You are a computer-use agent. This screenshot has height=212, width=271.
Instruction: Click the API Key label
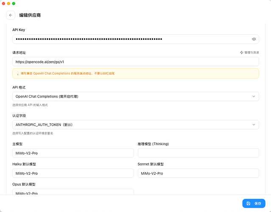(x=19, y=30)
